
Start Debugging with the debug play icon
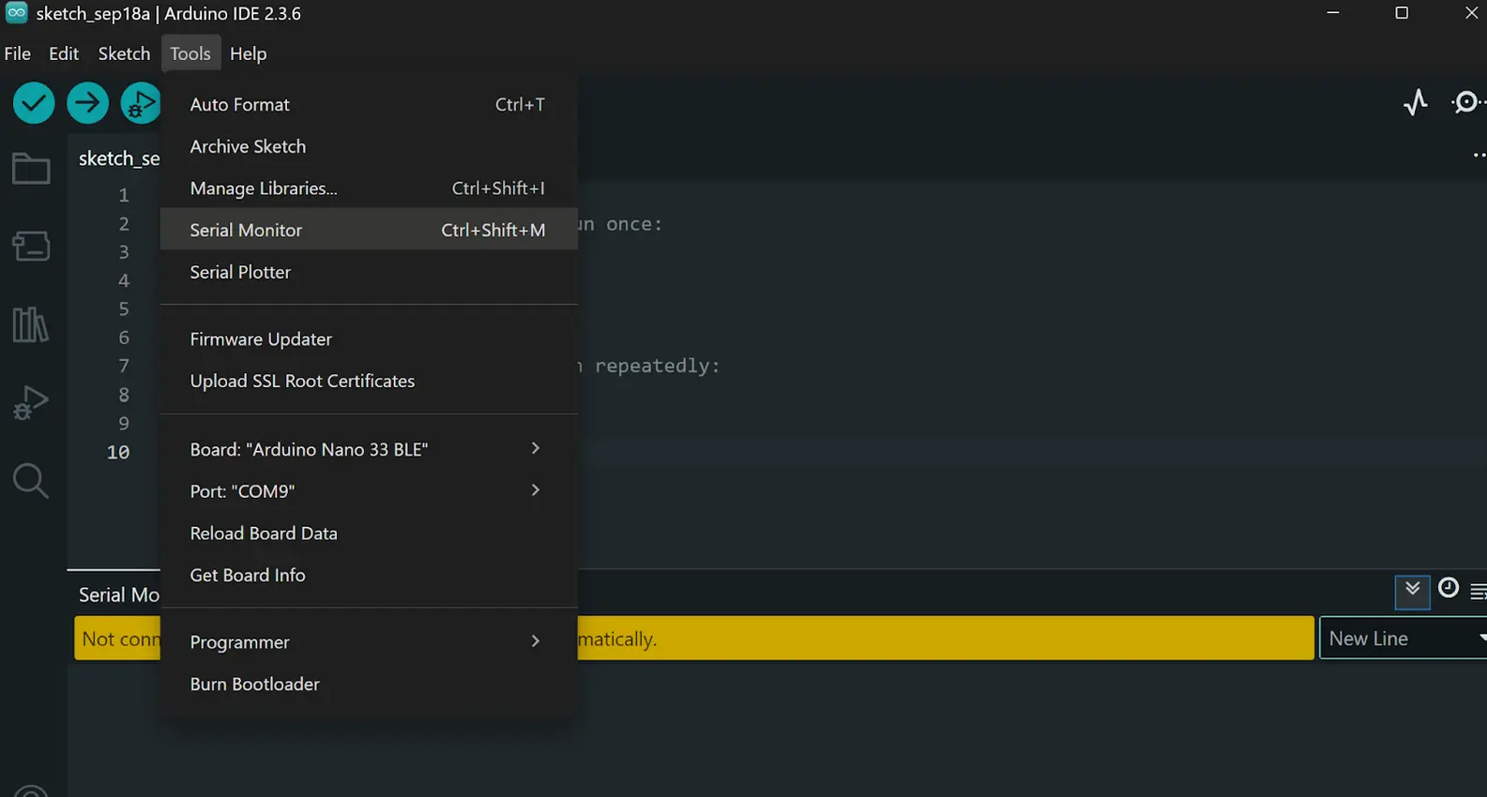click(141, 103)
